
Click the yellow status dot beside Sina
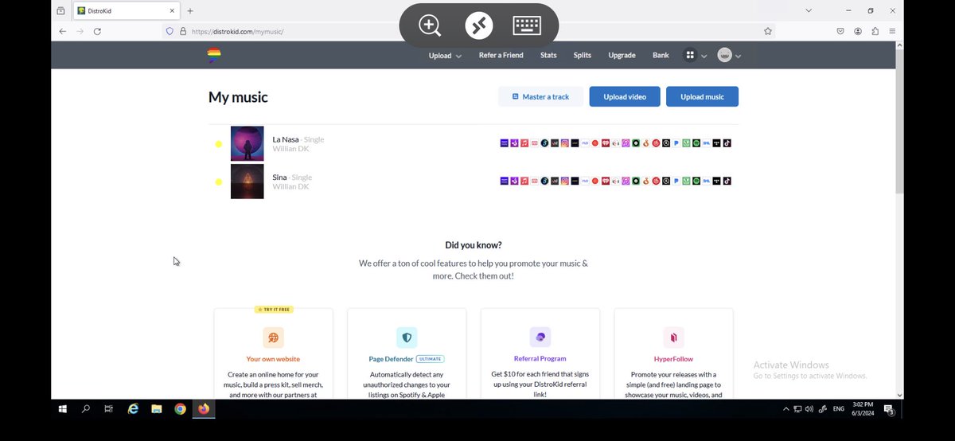click(x=218, y=182)
